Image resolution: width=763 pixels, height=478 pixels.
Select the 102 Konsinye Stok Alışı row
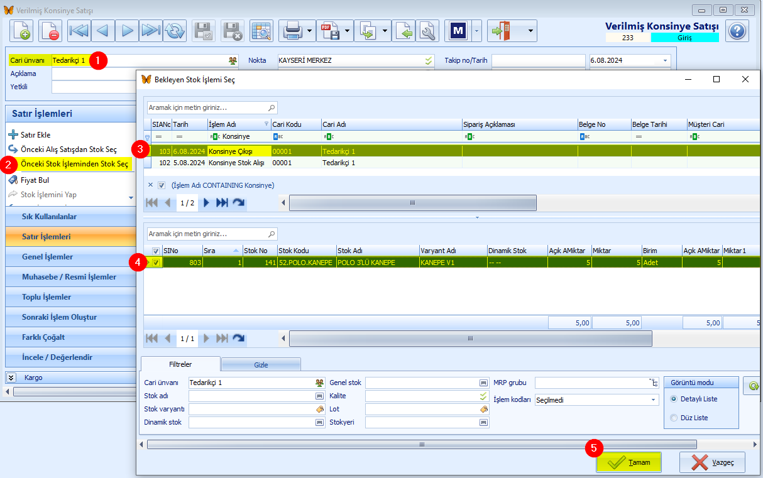451,163
